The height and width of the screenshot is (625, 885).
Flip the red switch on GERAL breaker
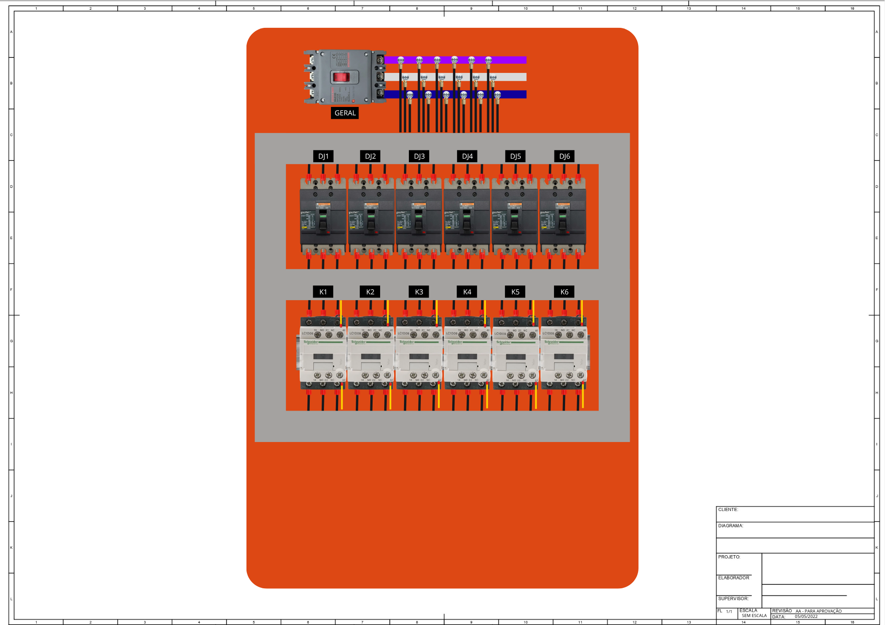click(x=342, y=77)
